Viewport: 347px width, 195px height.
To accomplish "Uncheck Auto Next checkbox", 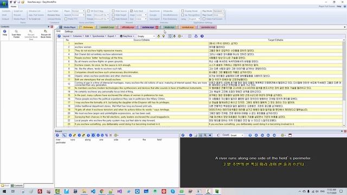I will [x=131, y=11].
